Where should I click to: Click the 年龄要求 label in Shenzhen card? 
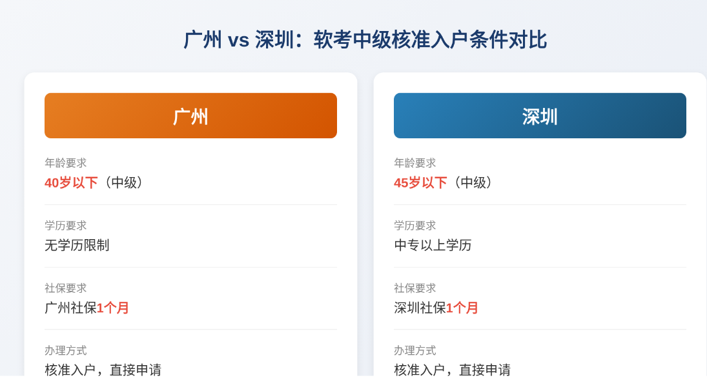tap(415, 163)
